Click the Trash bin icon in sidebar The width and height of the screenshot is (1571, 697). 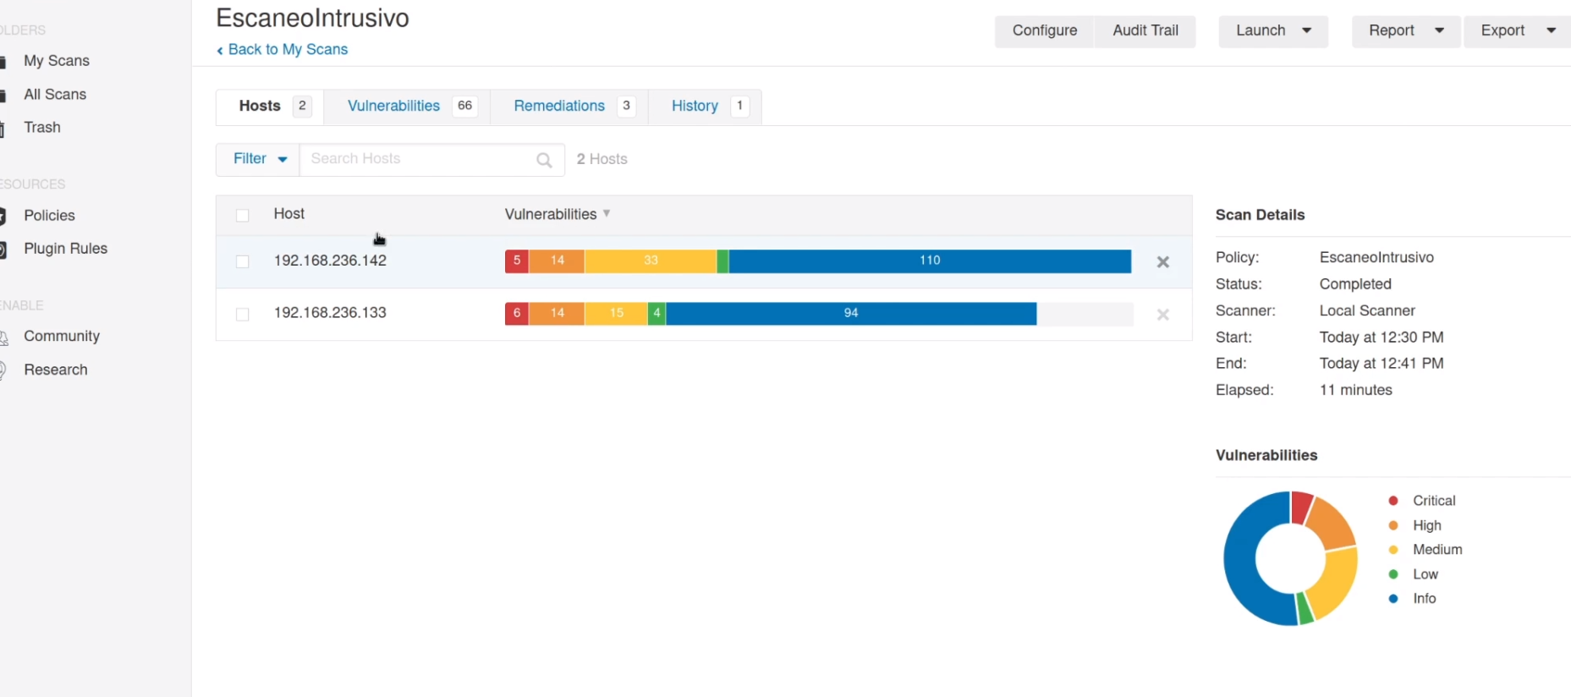tap(3, 129)
